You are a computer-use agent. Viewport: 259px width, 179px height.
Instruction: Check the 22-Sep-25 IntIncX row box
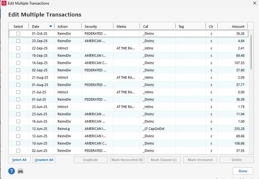[18, 48]
